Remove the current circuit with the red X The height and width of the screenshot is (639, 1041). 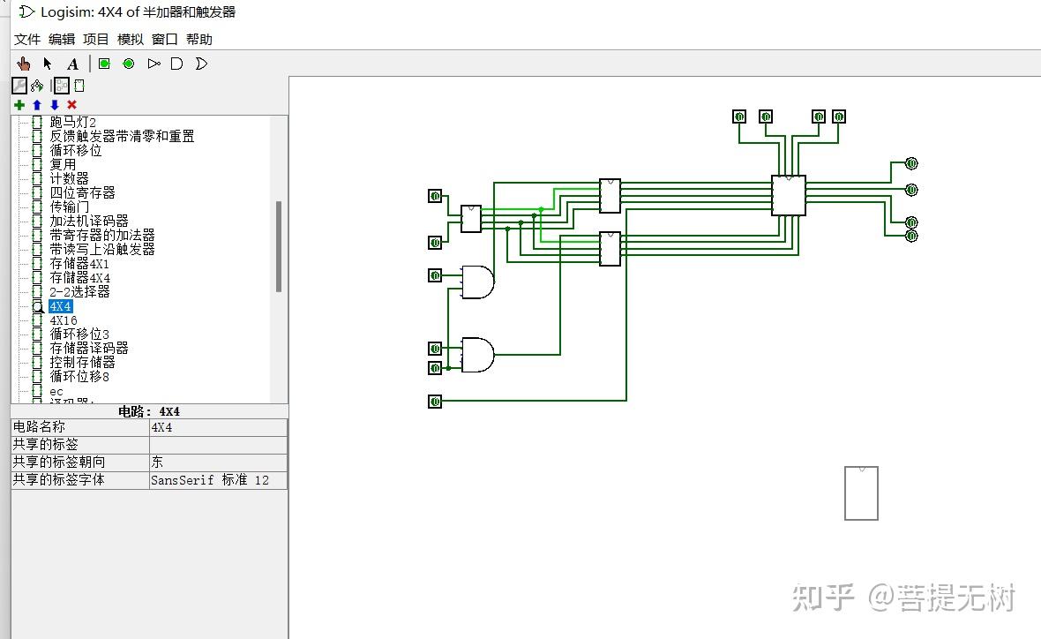[71, 105]
